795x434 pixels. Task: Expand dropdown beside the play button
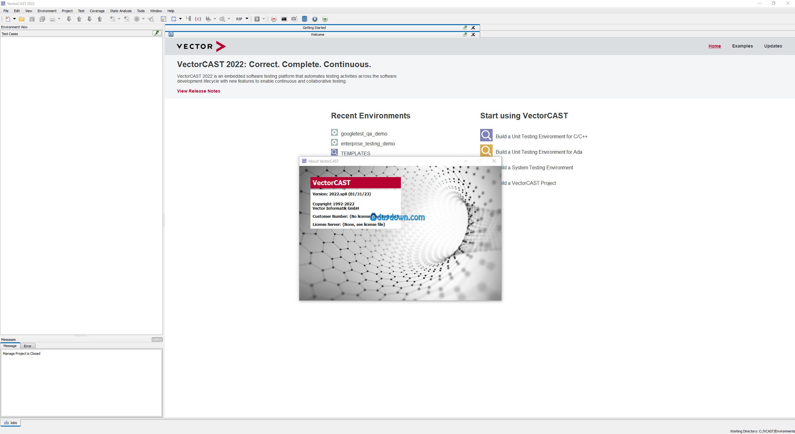click(x=264, y=19)
